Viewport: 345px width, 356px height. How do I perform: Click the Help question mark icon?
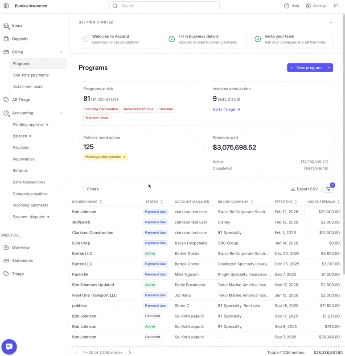[287, 6]
